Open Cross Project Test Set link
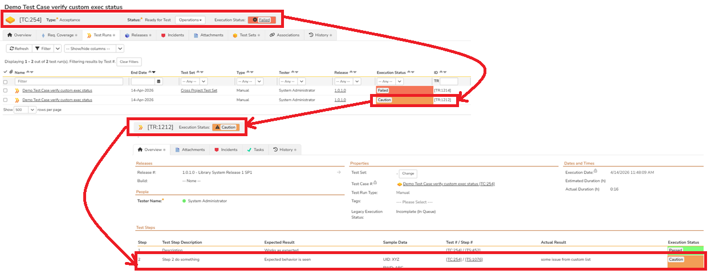 [x=199, y=91]
